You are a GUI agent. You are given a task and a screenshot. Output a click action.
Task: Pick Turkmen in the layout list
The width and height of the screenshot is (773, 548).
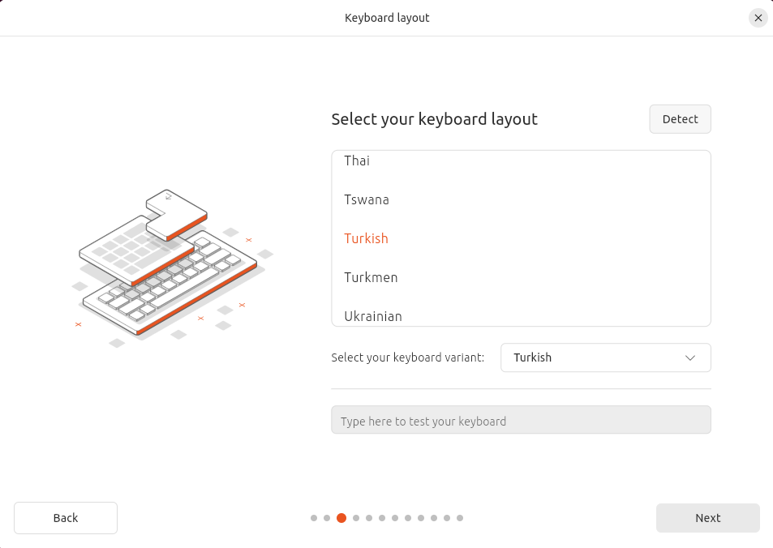pyautogui.click(x=371, y=277)
